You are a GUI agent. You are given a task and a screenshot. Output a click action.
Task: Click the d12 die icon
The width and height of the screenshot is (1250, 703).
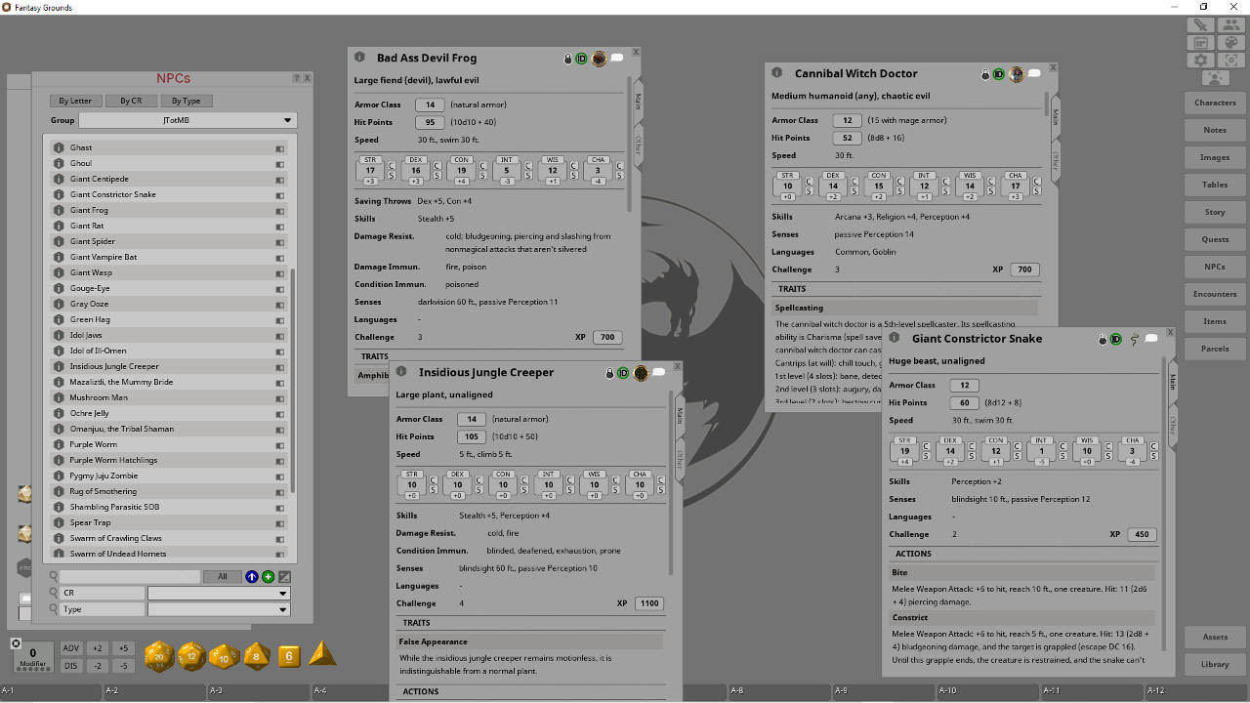[x=191, y=656]
